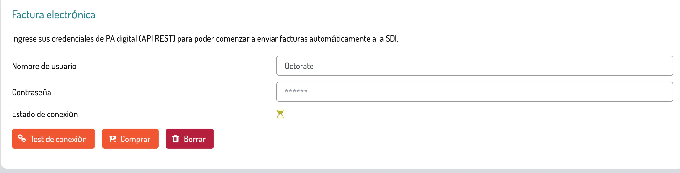Image resolution: width=680 pixels, height=173 pixels.
Task: Focus the Nombre de usuario input field
Action: [x=474, y=66]
